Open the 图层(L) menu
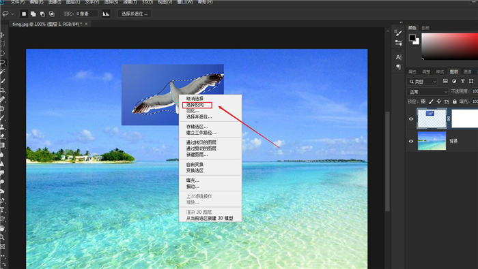478x269 pixels. [73, 2]
